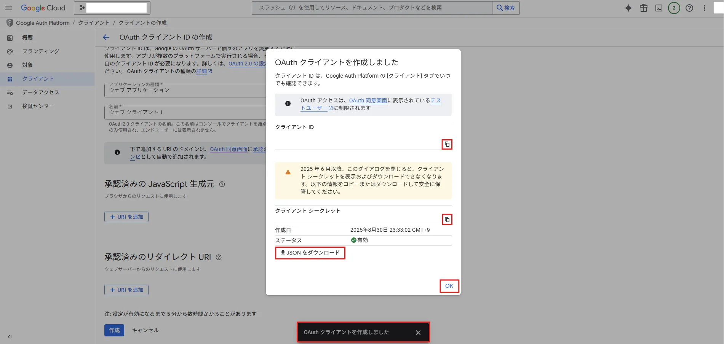Click the 対象 person icon
The width and height of the screenshot is (724, 344).
(10, 65)
